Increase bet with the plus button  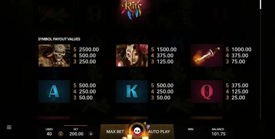click(91, 134)
